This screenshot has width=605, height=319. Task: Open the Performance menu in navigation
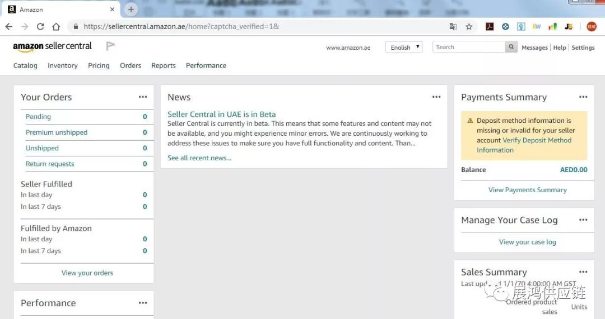click(x=206, y=65)
